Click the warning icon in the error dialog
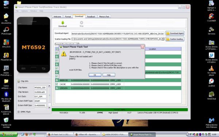219x137 pixels. pos(64,54)
